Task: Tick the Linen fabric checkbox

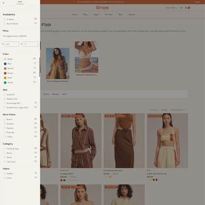Action: [x=5, y=178]
